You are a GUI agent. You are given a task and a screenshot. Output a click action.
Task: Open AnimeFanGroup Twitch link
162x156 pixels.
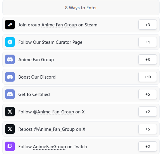pyautogui.click(x=49, y=147)
